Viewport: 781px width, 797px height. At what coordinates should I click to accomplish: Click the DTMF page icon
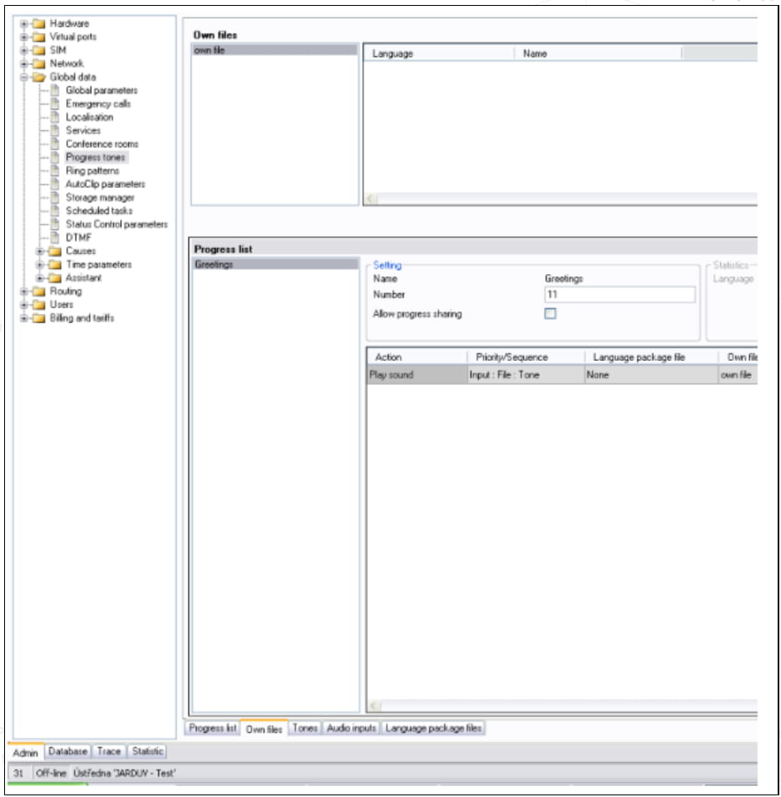coord(55,237)
